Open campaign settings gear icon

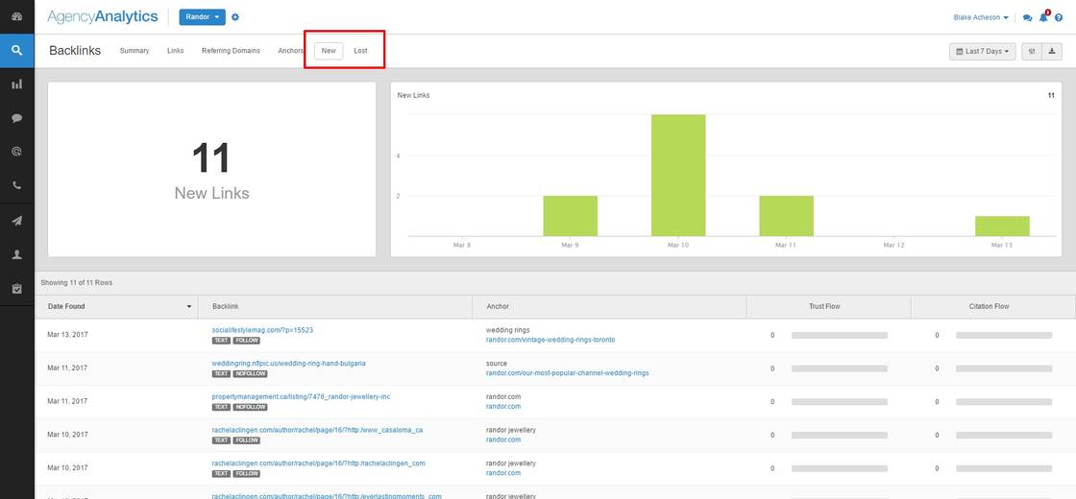(235, 17)
